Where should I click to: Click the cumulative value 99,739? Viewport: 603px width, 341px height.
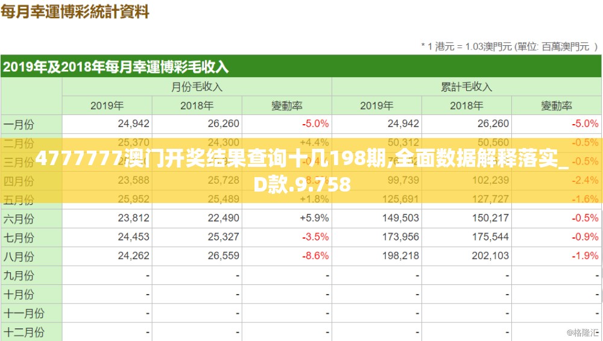tap(403, 180)
